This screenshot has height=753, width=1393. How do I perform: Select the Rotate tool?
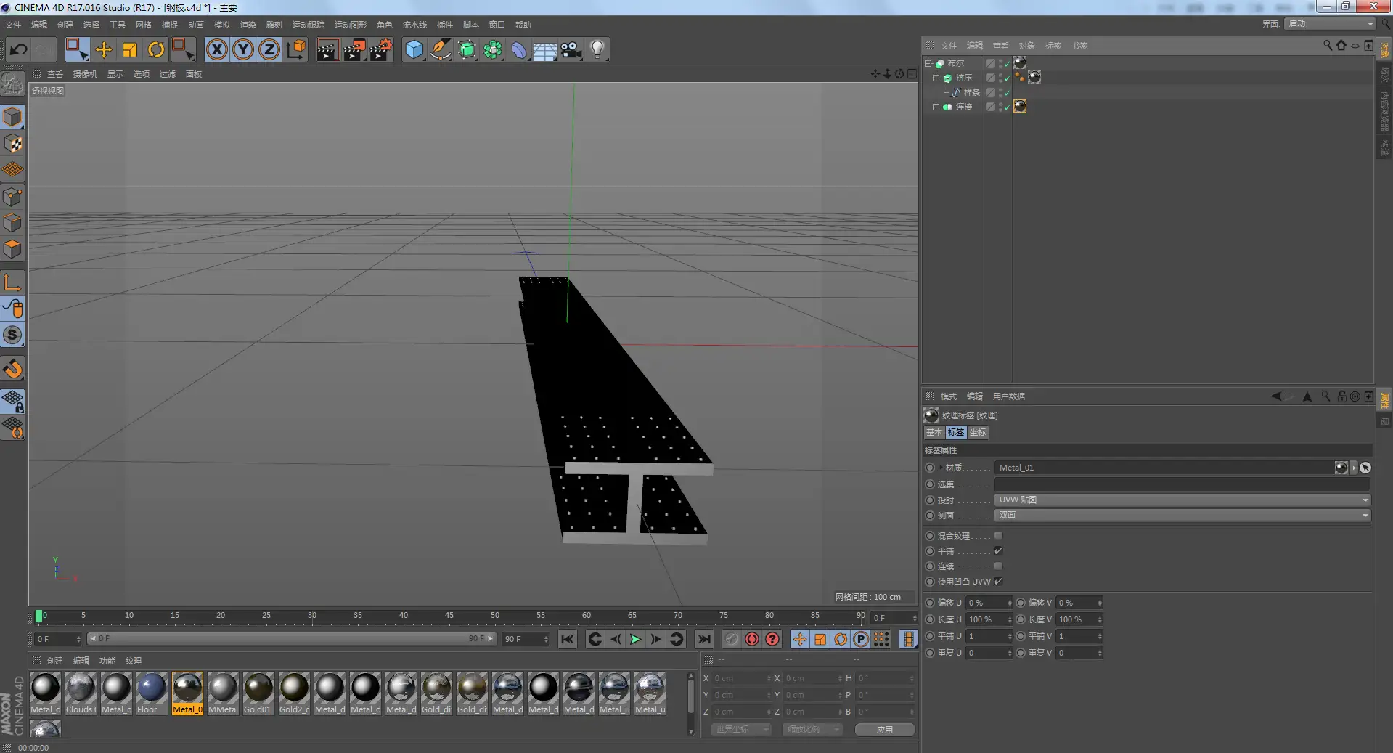pyautogui.click(x=156, y=49)
